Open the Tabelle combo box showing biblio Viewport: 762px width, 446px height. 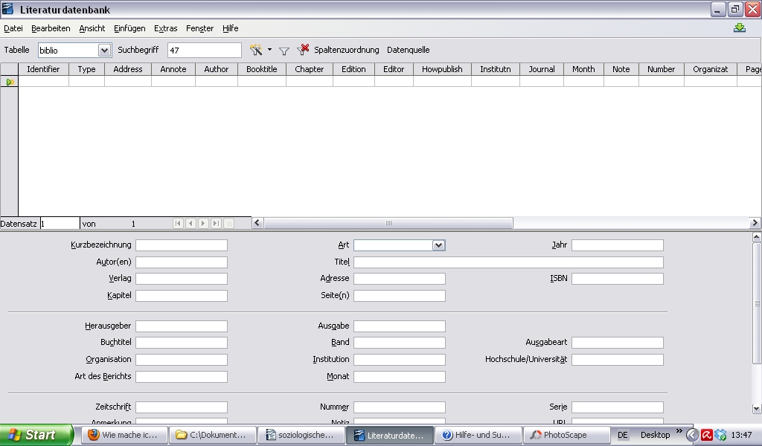[x=104, y=50]
